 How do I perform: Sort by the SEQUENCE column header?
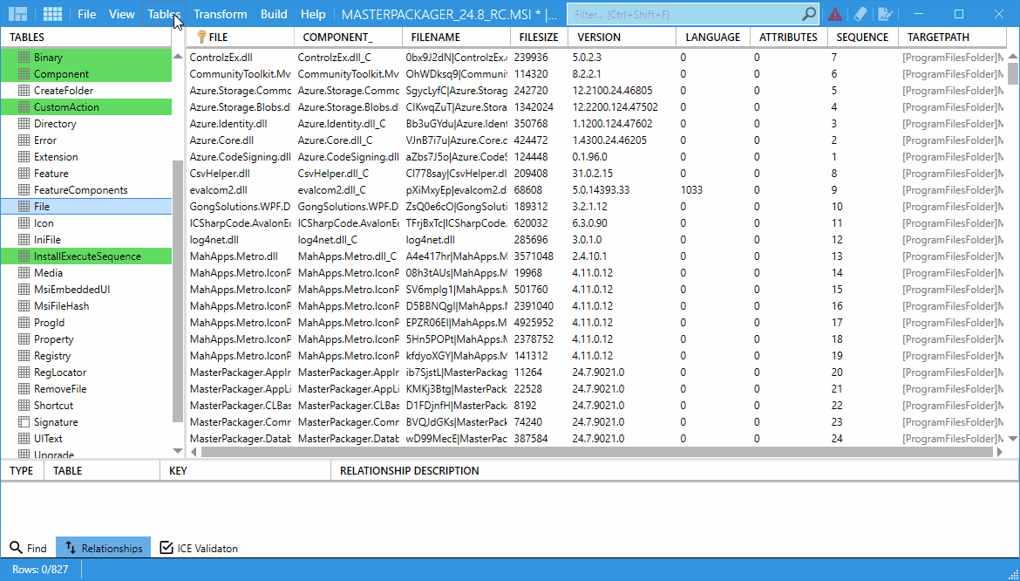click(862, 38)
